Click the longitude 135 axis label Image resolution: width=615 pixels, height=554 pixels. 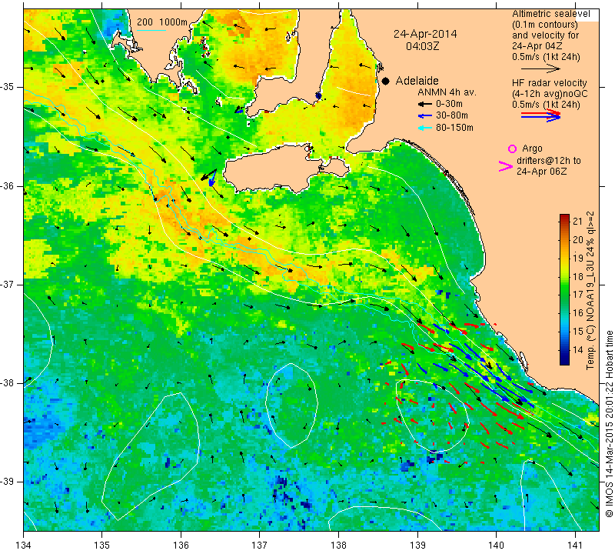(102, 545)
